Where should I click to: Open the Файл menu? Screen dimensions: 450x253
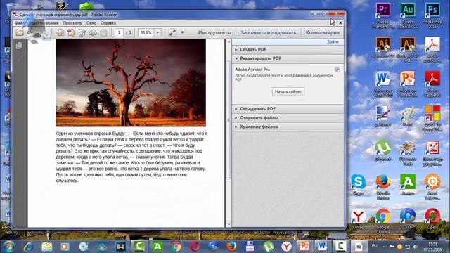pyautogui.click(x=19, y=23)
